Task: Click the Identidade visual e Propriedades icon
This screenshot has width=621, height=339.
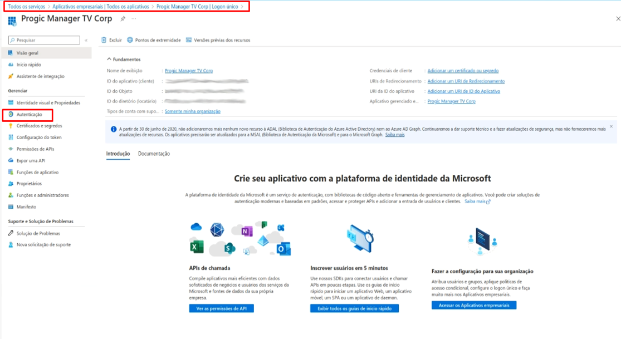Action: pyautogui.click(x=11, y=102)
